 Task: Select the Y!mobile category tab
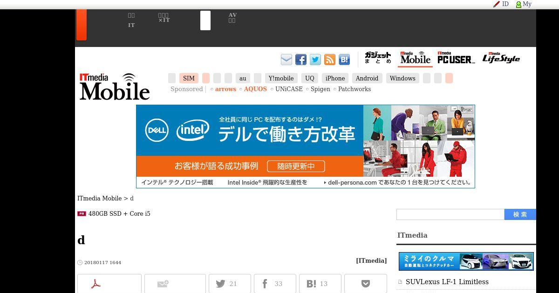tap(281, 78)
